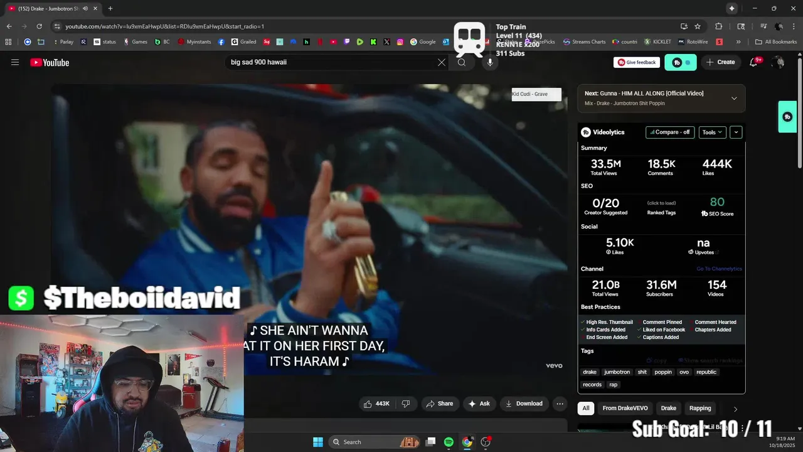Image resolution: width=803 pixels, height=452 pixels.
Task: Click the Windows taskbar Search box
Action: (373, 442)
